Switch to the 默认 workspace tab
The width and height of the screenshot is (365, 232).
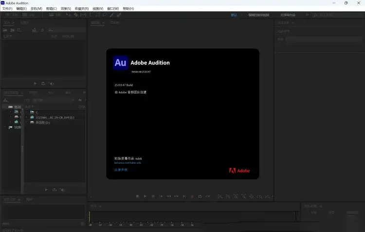click(234, 15)
